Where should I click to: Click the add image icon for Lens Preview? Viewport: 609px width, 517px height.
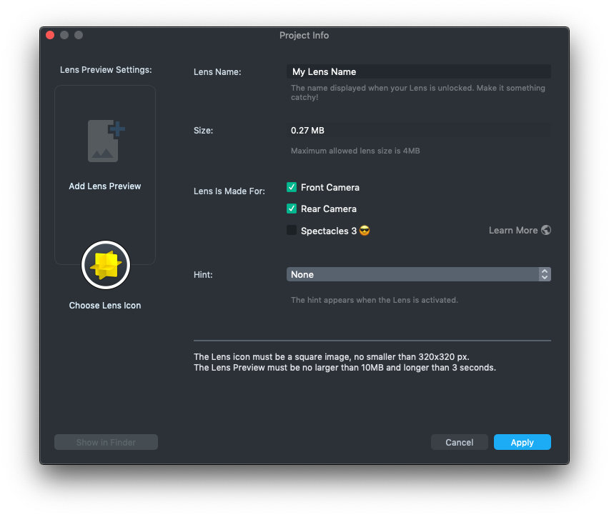[x=105, y=141]
